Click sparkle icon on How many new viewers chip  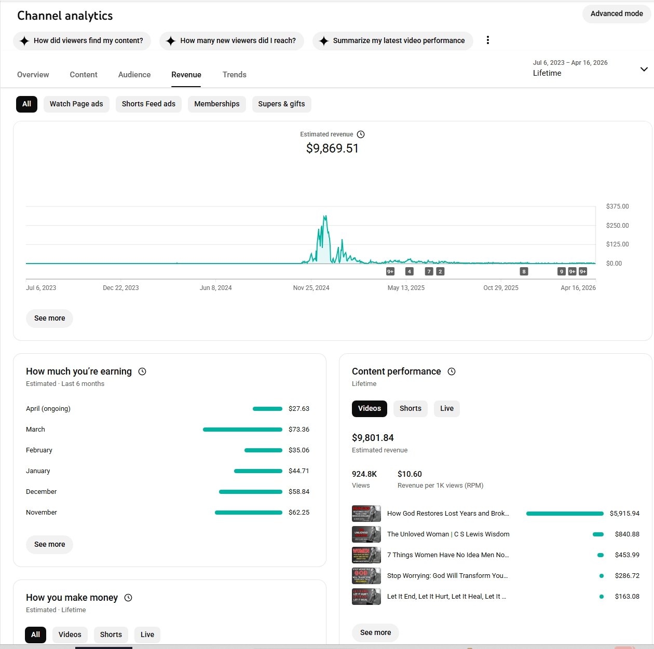[171, 41]
